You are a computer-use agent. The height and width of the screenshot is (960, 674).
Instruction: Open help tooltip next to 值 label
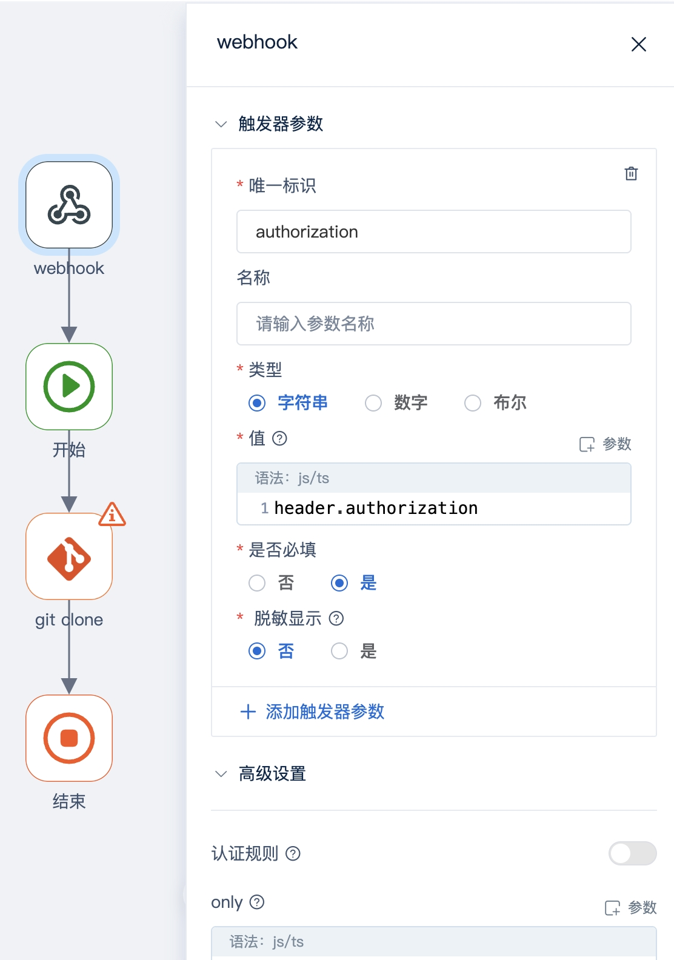coord(279,438)
